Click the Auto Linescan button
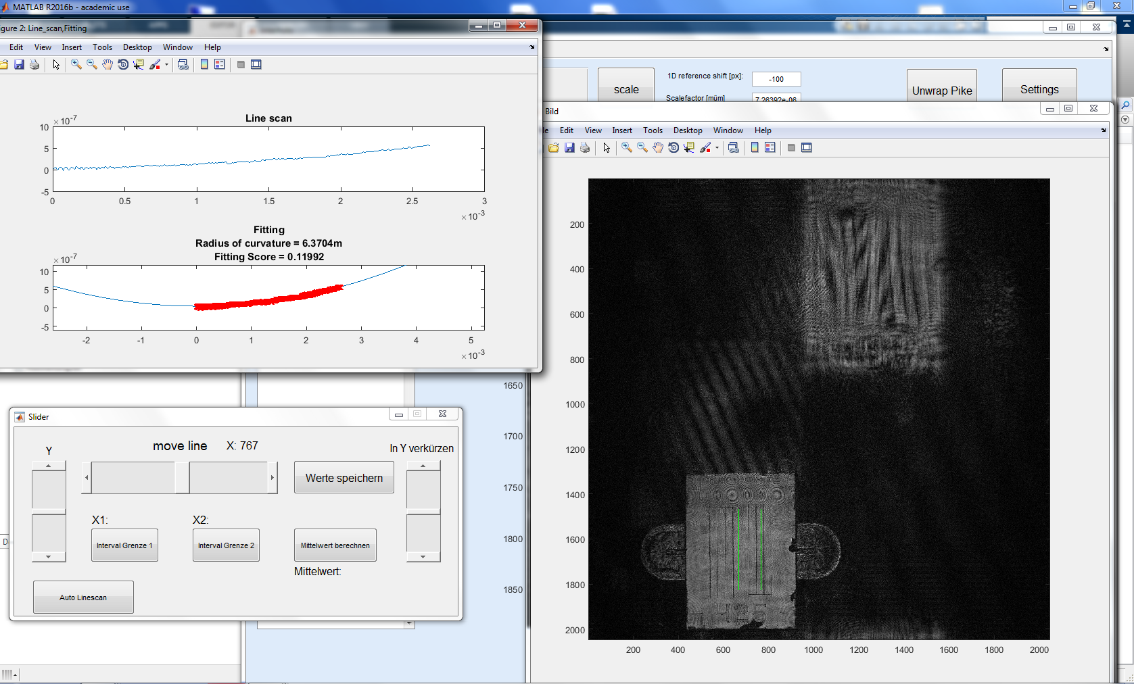1134x684 pixels. click(x=83, y=597)
